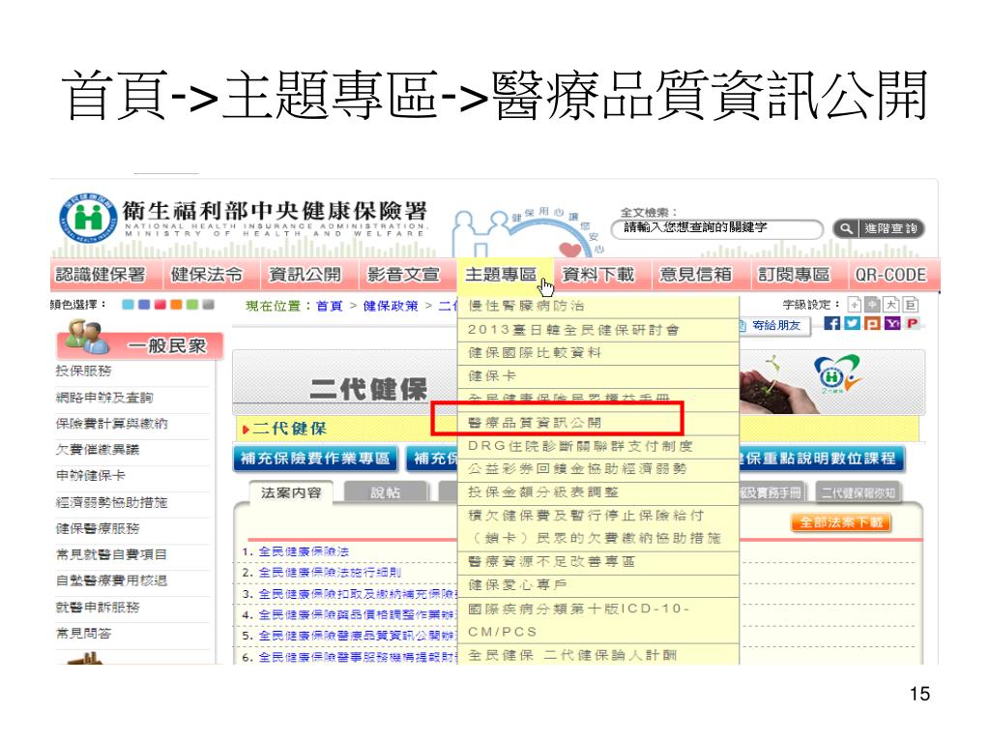The image size is (990, 743).
Task: Open the QR-CODE menu
Action: tap(890, 274)
